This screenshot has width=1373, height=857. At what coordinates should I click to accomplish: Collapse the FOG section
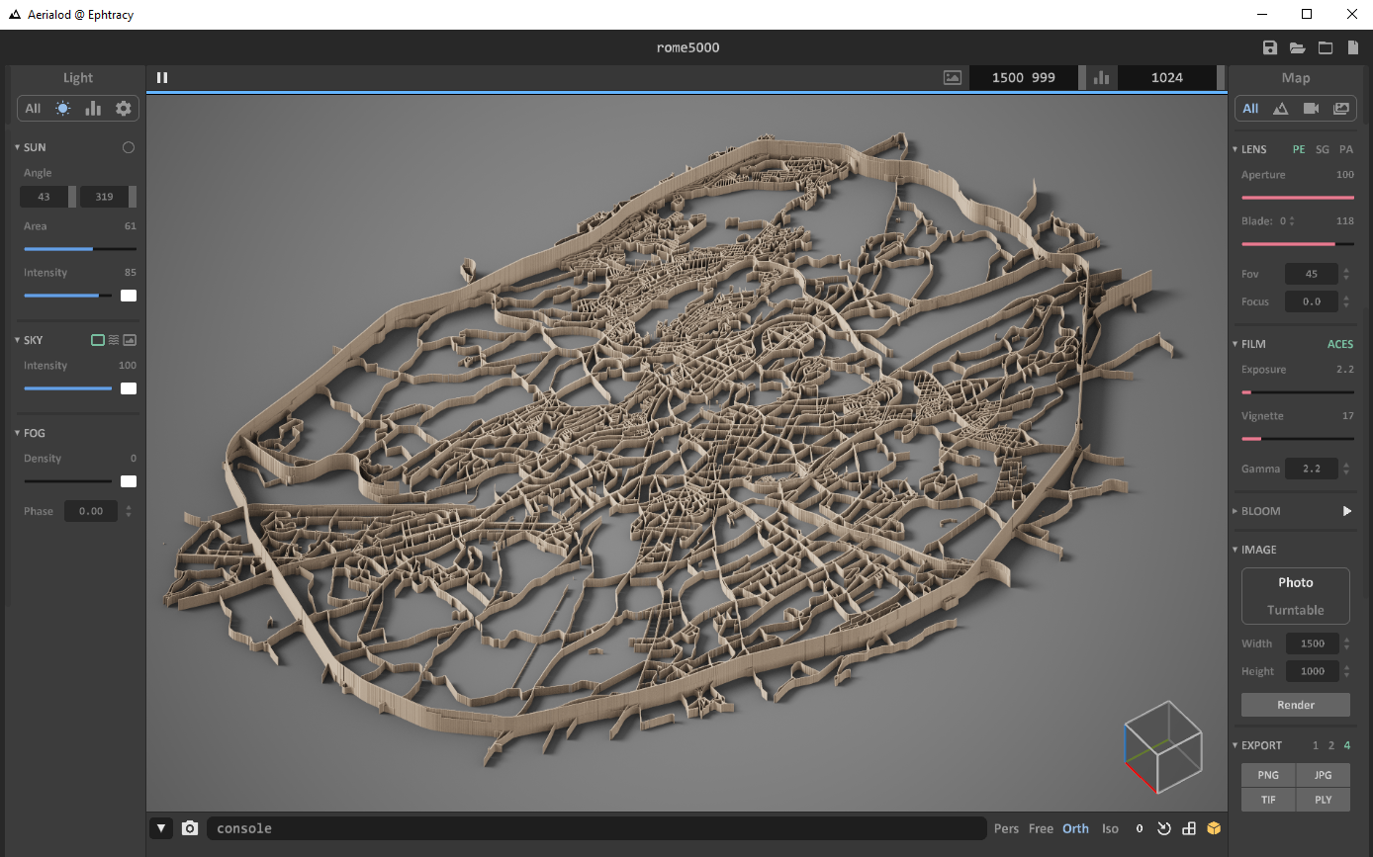click(x=18, y=433)
